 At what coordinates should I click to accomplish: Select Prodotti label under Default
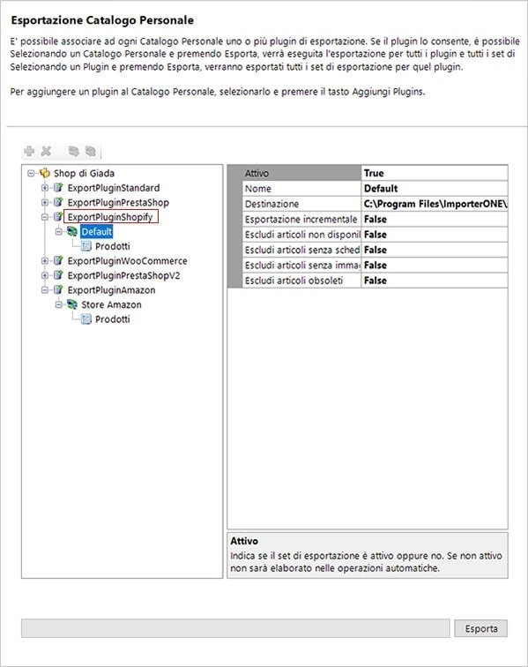coord(113,246)
